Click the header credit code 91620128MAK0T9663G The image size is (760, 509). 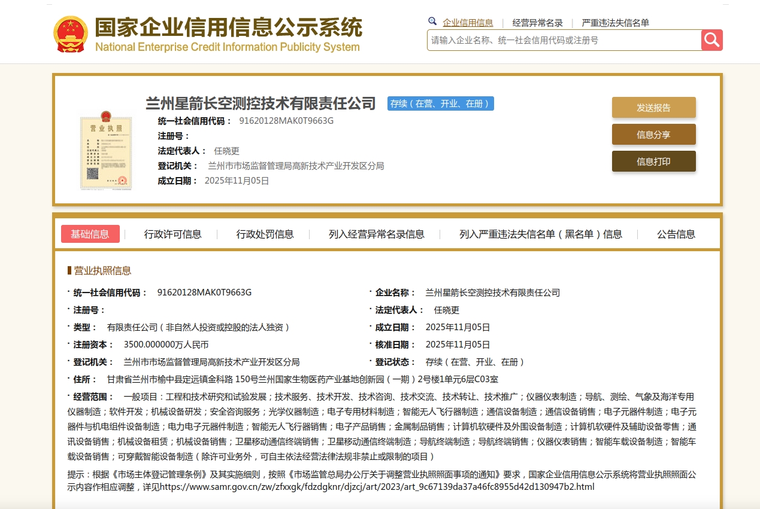(x=286, y=121)
